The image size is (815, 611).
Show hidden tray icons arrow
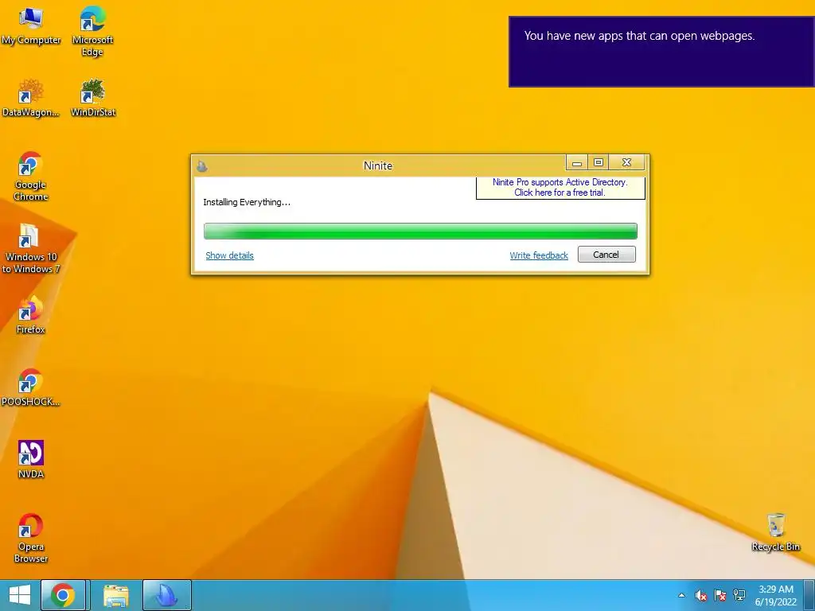pos(681,595)
